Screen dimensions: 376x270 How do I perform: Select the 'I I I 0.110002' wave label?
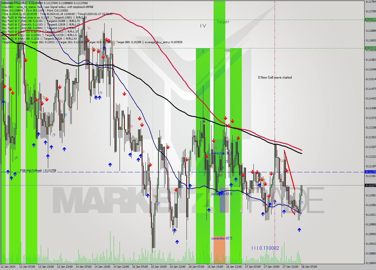coord(265,248)
